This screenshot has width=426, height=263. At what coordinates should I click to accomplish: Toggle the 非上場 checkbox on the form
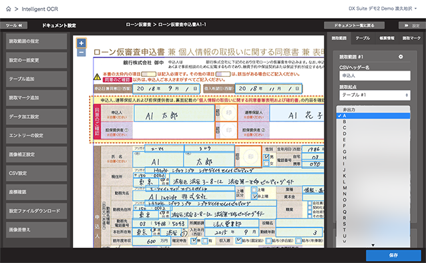pyautogui.click(x=254, y=196)
